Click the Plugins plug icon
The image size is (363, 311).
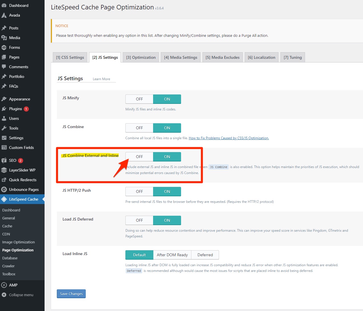click(4, 109)
